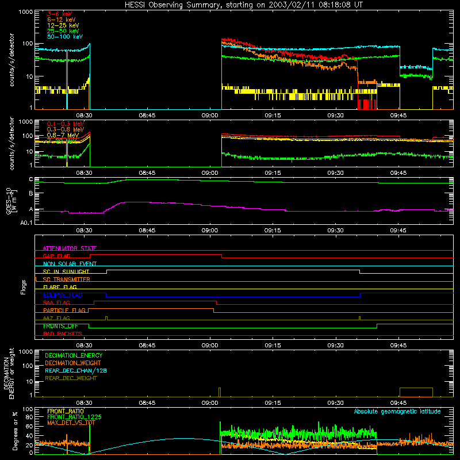The width and height of the screenshot is (460, 460).
Task: Click the vertical Flags axis label
Action: (24, 287)
